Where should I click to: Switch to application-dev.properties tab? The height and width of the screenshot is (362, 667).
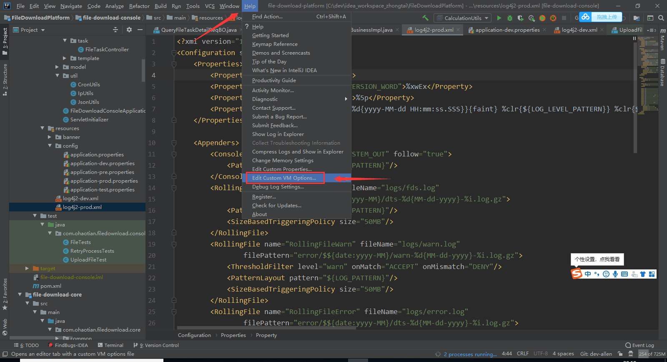point(507,30)
